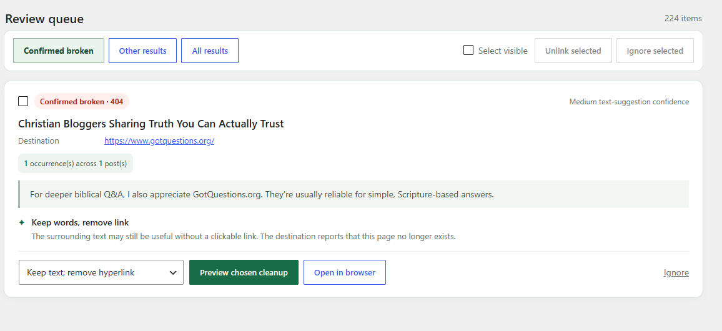This screenshot has height=331, width=722.
Task: Click the post title Christian Bloggers Sharing Truth
Action: click(x=151, y=124)
